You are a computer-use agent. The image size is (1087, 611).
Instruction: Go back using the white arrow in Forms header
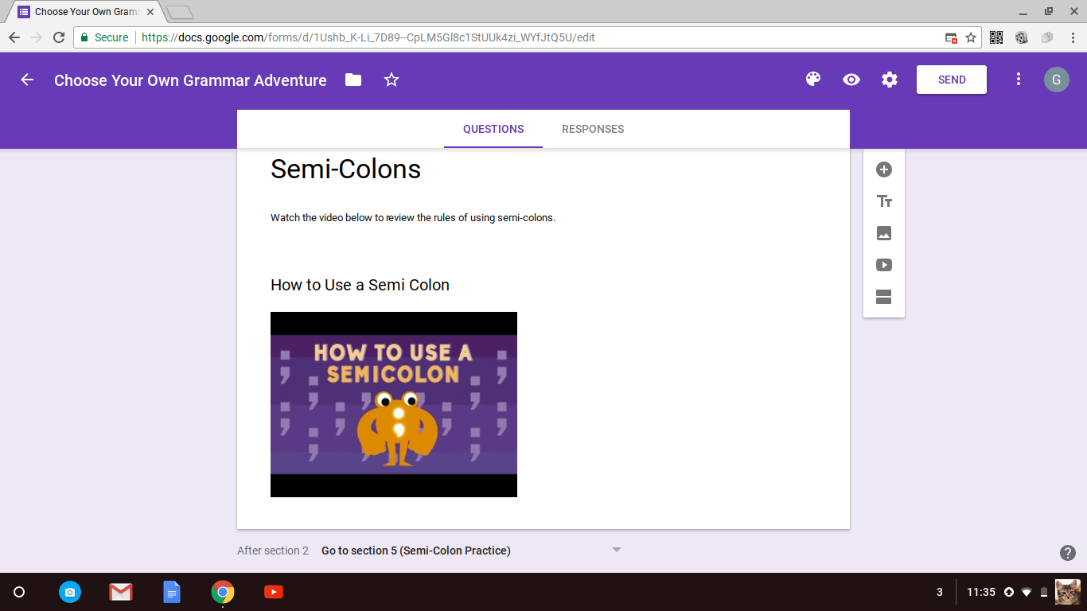27,80
